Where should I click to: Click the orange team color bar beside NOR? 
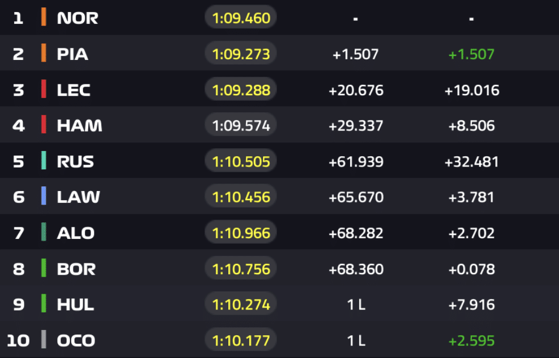pos(44,18)
